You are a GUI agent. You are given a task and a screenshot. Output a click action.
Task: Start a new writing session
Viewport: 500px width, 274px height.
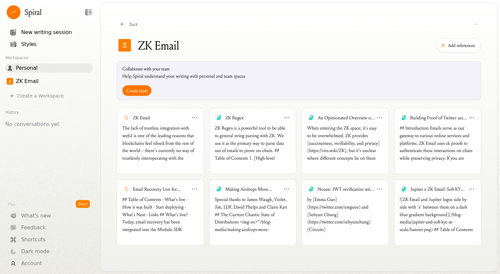pyautogui.click(x=46, y=32)
